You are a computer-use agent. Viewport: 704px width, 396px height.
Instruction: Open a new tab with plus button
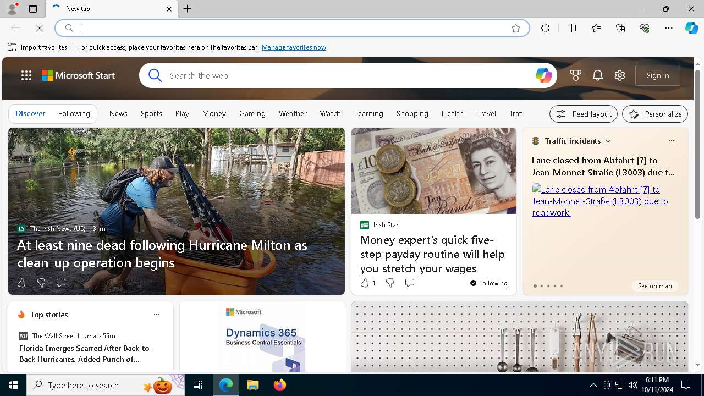pos(188,9)
